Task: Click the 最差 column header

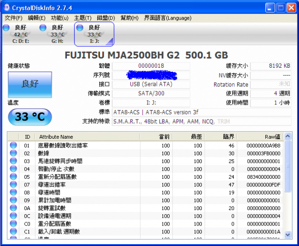Action: pyautogui.click(x=189, y=137)
